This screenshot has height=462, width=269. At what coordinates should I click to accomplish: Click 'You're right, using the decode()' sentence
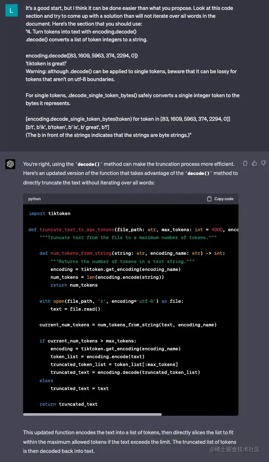click(x=129, y=164)
